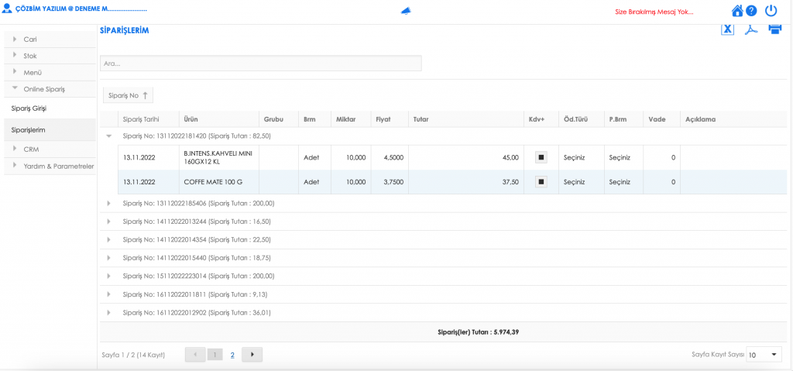Click the next page arrow button
Image resolution: width=793 pixels, height=371 pixels.
252,355
